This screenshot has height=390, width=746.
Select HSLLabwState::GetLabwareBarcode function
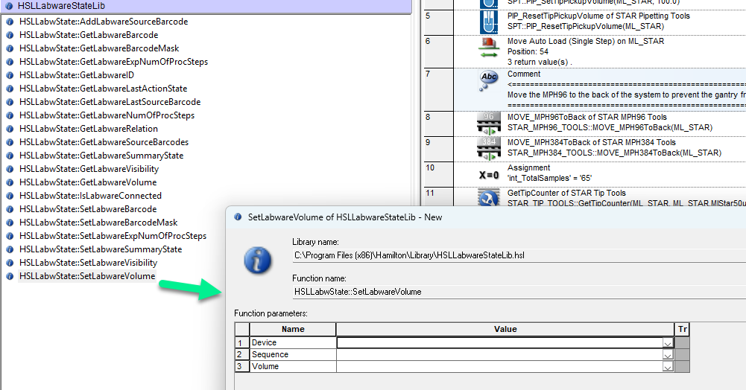point(89,35)
